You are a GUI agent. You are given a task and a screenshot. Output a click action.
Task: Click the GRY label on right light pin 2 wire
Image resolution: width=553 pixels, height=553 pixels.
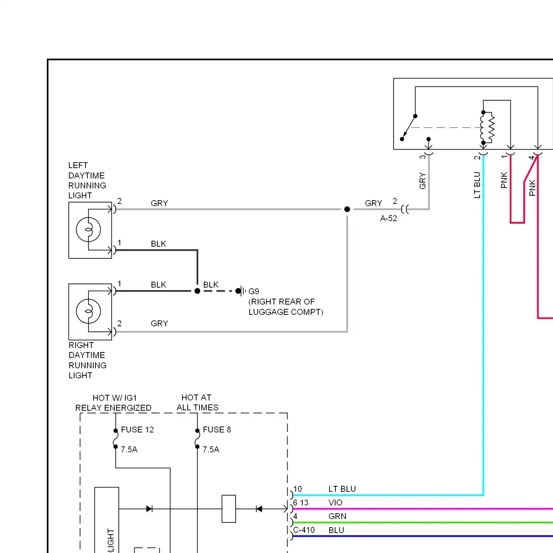pos(159,323)
